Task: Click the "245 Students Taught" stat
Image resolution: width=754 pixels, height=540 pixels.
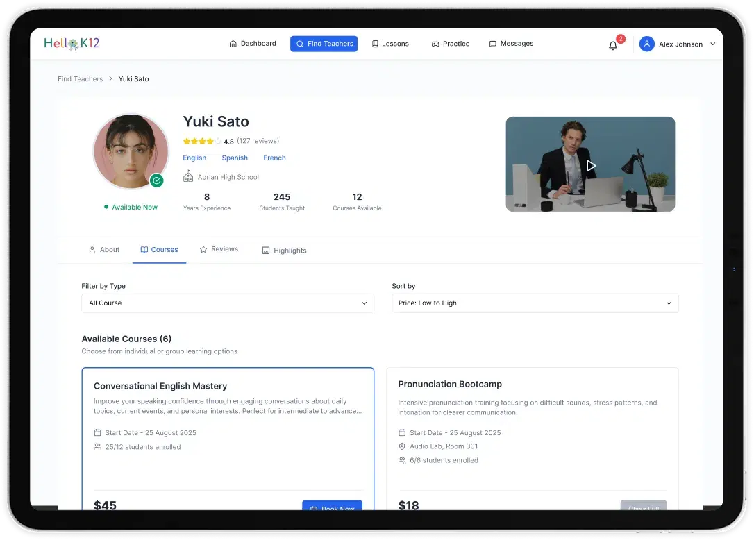Action: coord(282,201)
